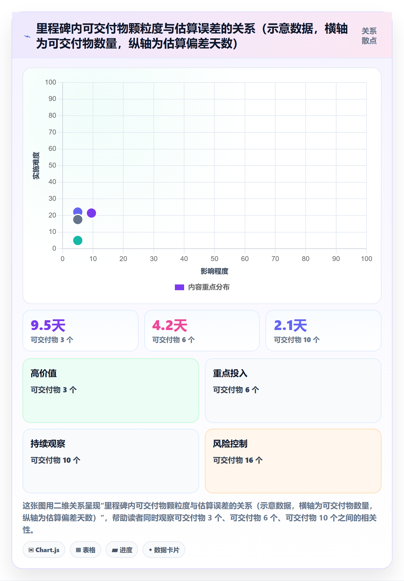
Task: Select the blue scatter data point
Action: click(78, 211)
